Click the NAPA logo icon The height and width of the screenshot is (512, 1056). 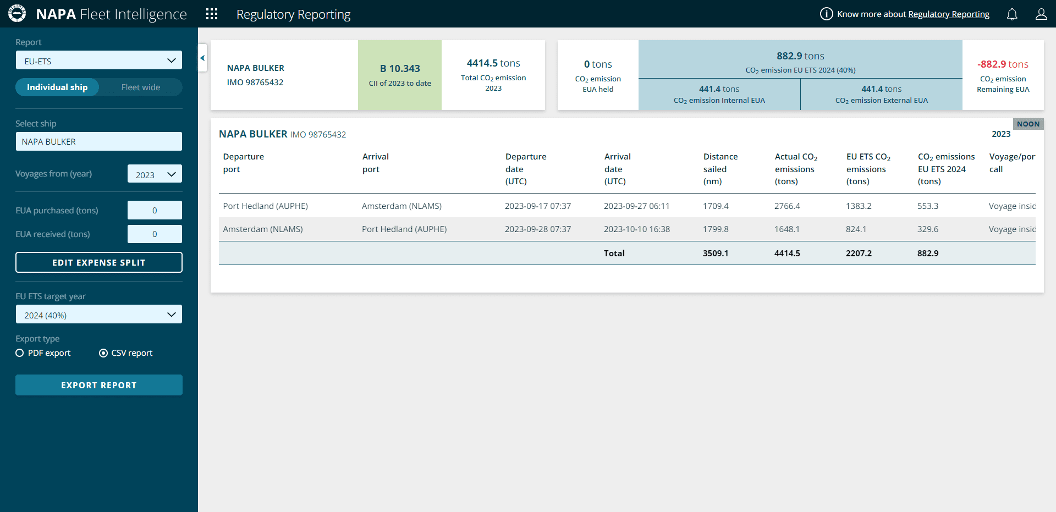click(x=17, y=14)
